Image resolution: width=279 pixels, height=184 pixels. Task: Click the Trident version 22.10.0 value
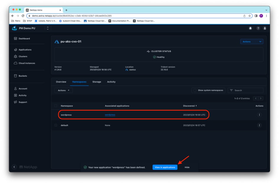(x=164, y=70)
